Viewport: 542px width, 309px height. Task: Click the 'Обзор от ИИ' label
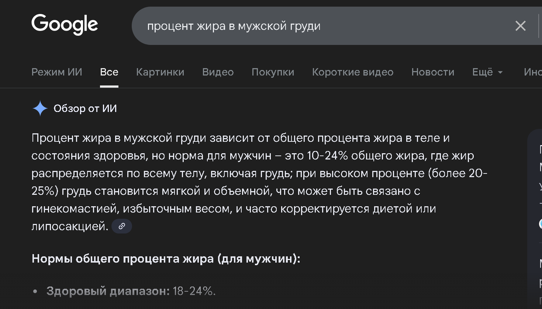[85, 109]
